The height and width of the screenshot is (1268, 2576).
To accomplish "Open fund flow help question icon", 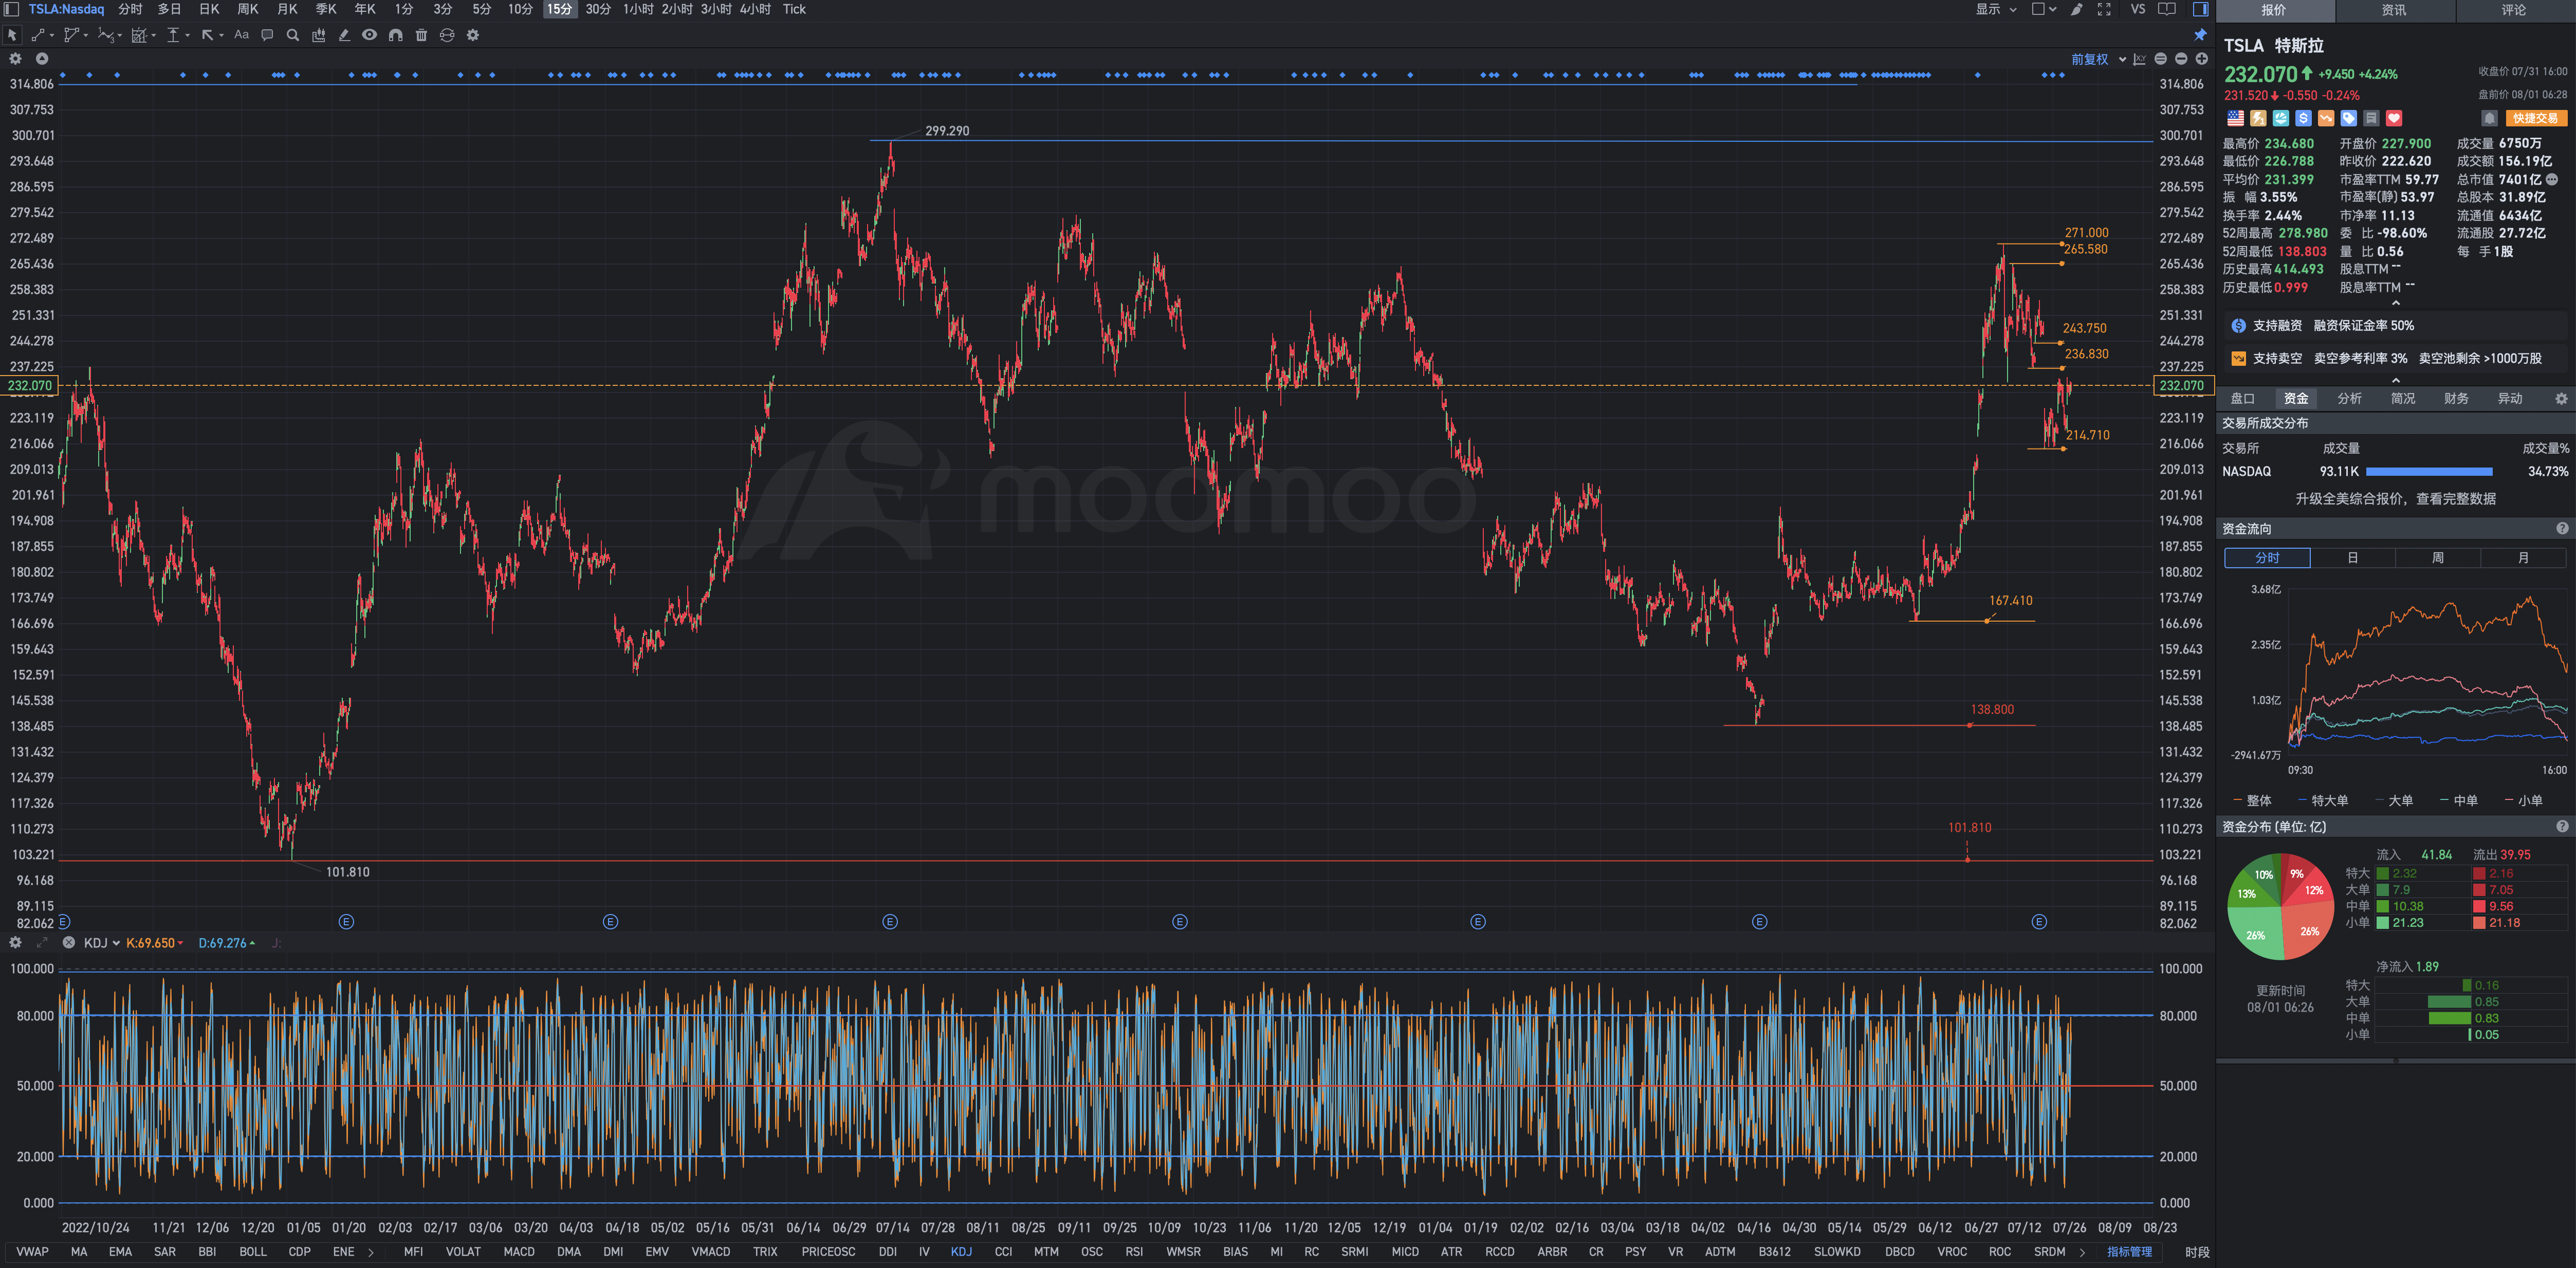I will [x=2561, y=529].
